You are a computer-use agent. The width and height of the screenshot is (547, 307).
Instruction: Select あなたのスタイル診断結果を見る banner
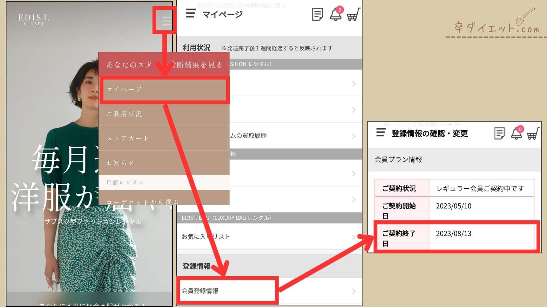click(x=164, y=64)
